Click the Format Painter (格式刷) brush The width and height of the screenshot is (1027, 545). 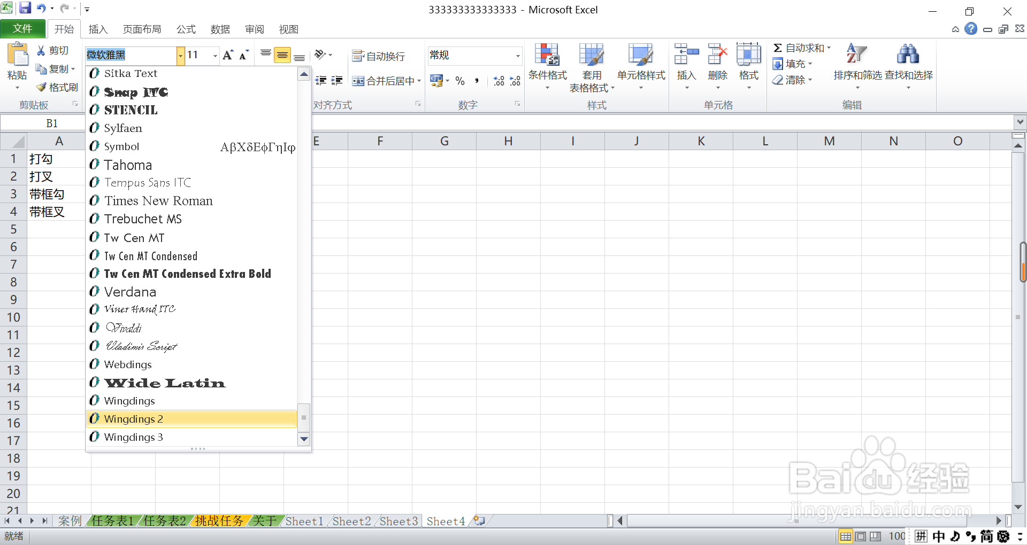(41, 87)
